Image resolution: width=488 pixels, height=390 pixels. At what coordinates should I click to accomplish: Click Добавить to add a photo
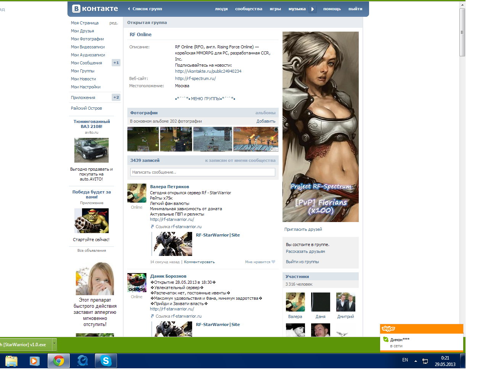266,121
